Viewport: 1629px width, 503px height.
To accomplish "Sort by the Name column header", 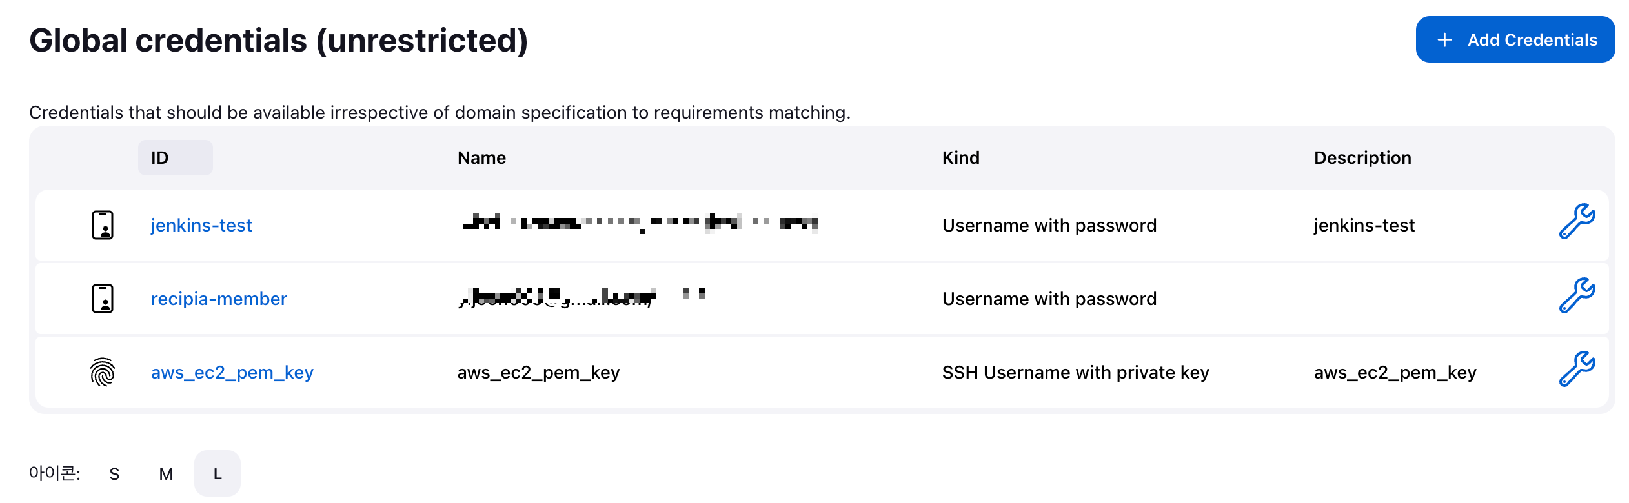I will coord(481,157).
